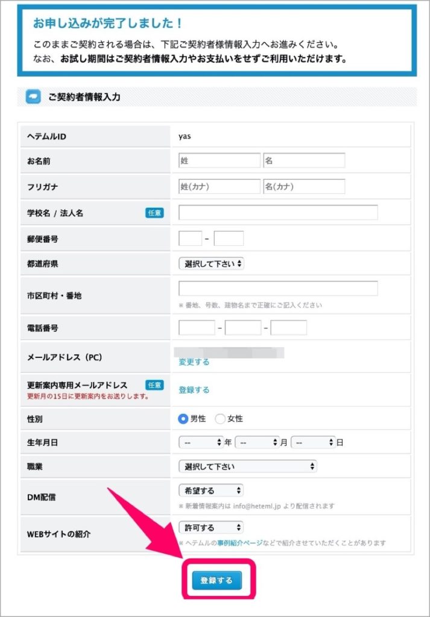Click the blurred メールアドレス（PC） value

click(229, 352)
